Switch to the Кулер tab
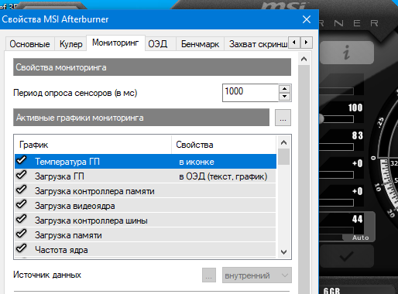This screenshot has height=294, width=398. click(70, 44)
